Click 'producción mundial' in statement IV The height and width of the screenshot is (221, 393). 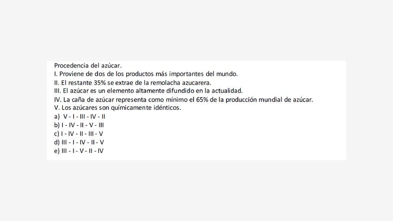click(x=254, y=100)
